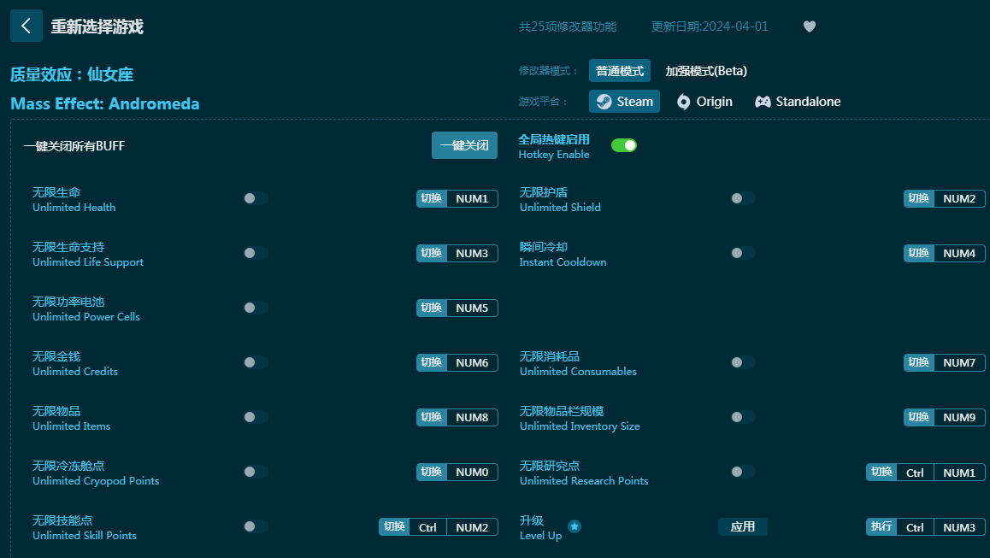Click NUM1 hotkey field for Unlimited Health
Viewport: 990px width, 558px height.
[472, 199]
